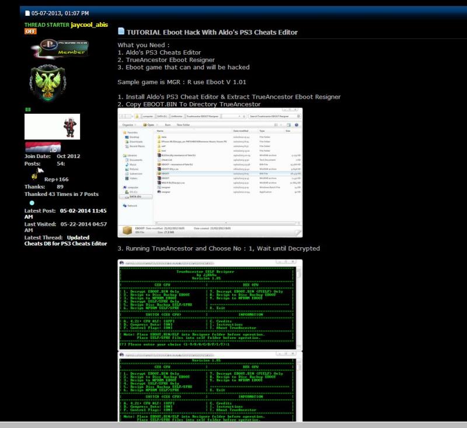The width and height of the screenshot is (467, 428).
Task: Click the PlayStation Member rank badge
Action: pos(61,48)
